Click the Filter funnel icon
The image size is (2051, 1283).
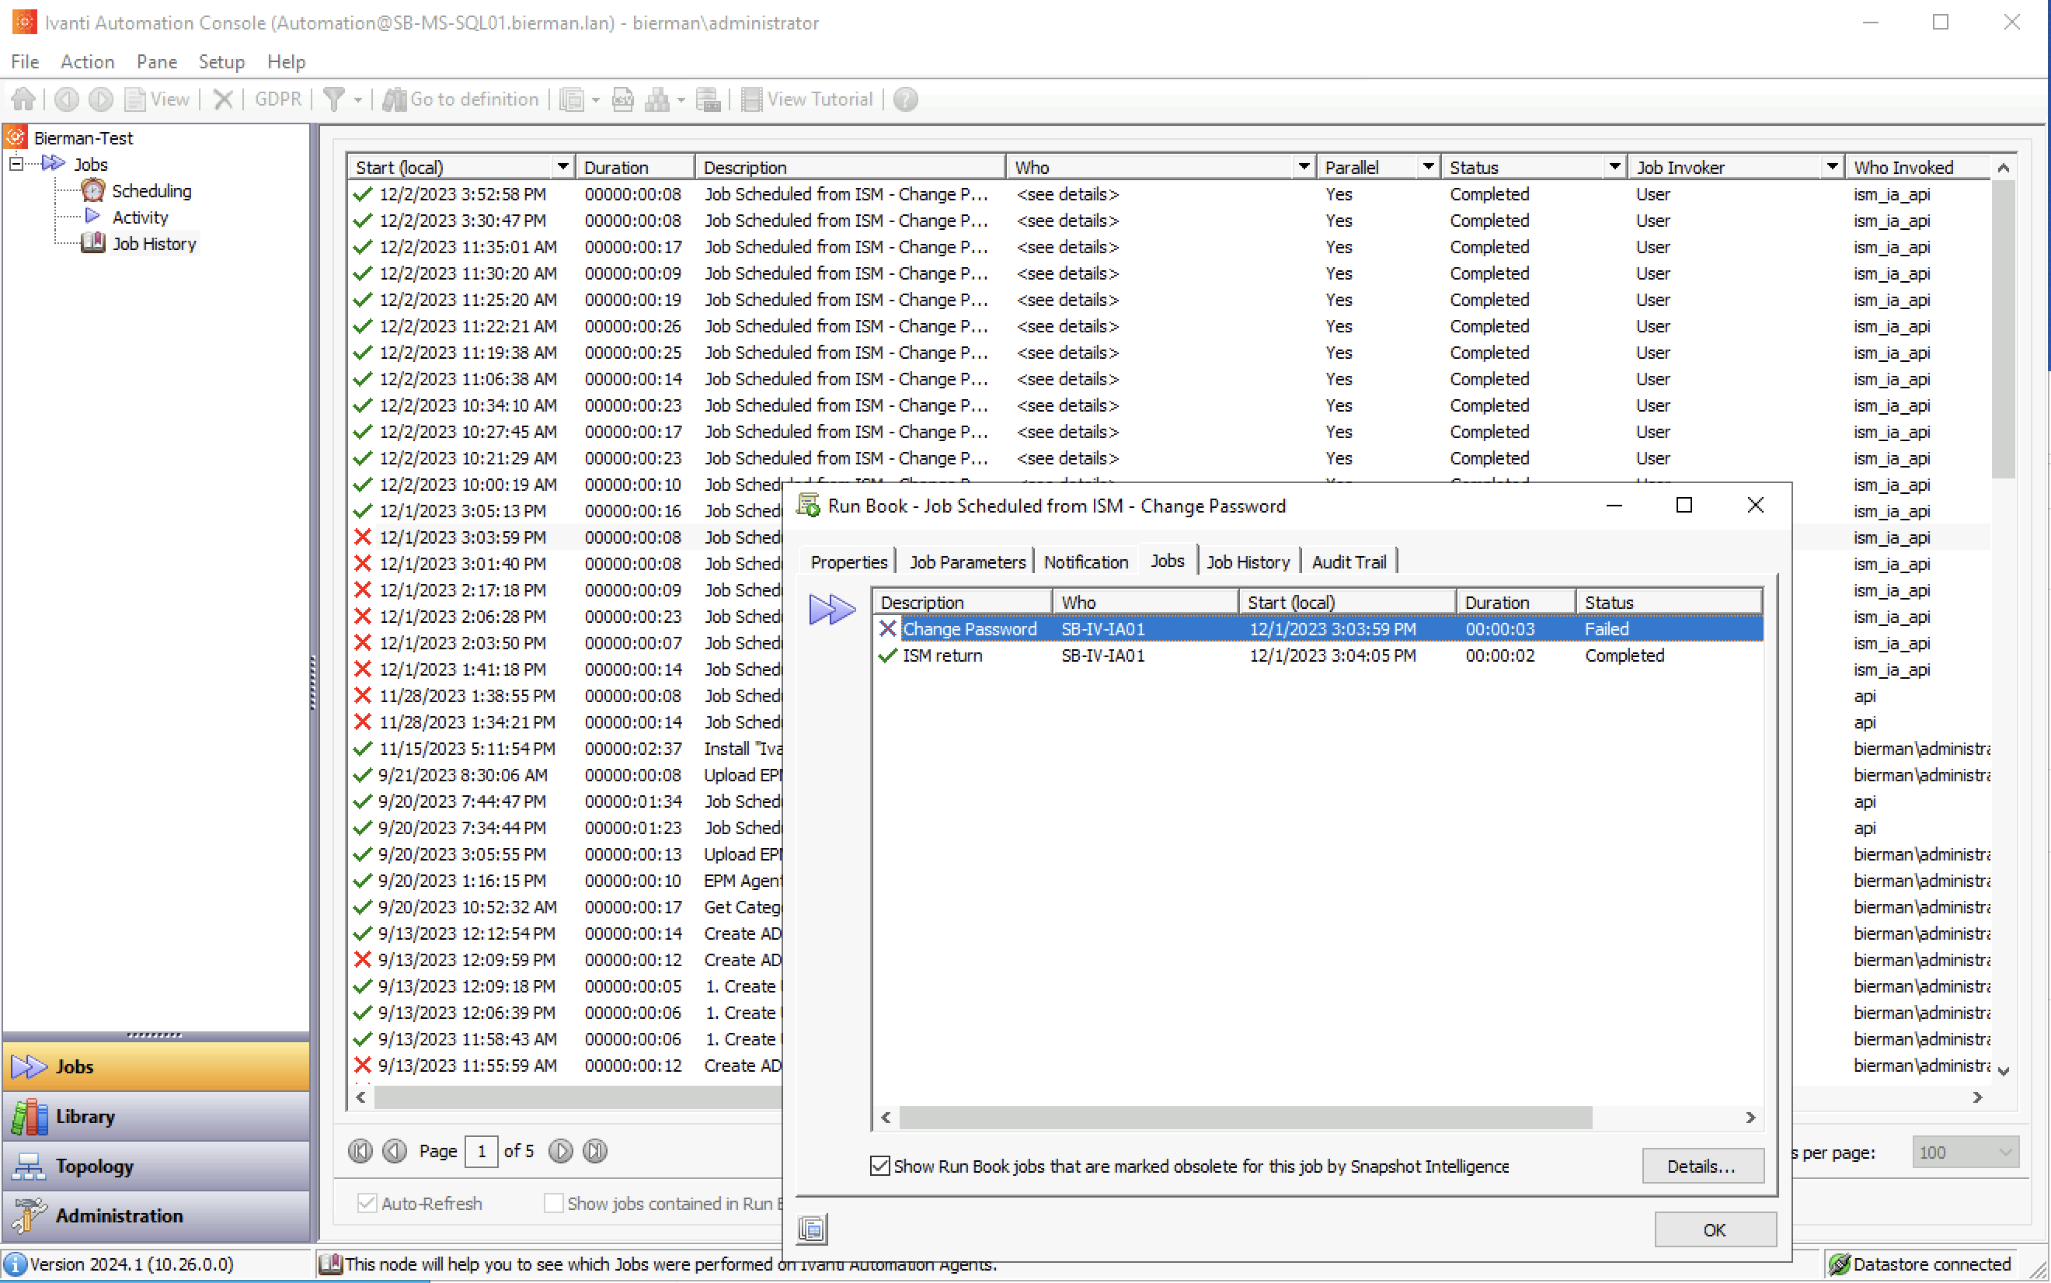pos(334,99)
